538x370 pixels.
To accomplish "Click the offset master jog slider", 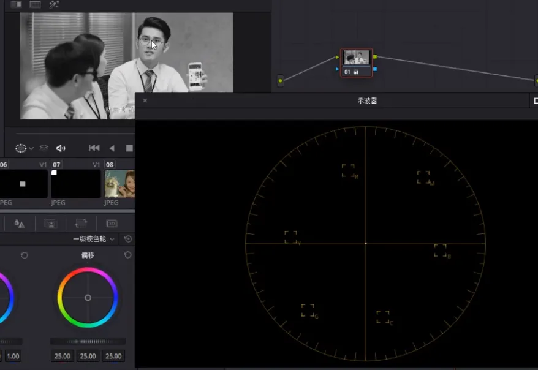I will click(88, 341).
